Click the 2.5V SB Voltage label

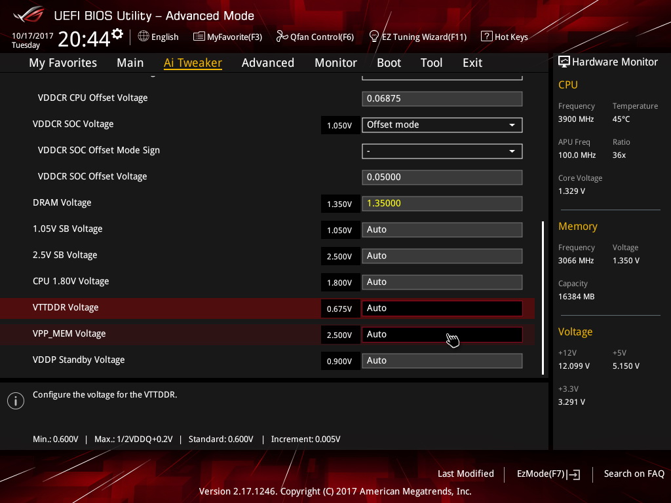[65, 255]
